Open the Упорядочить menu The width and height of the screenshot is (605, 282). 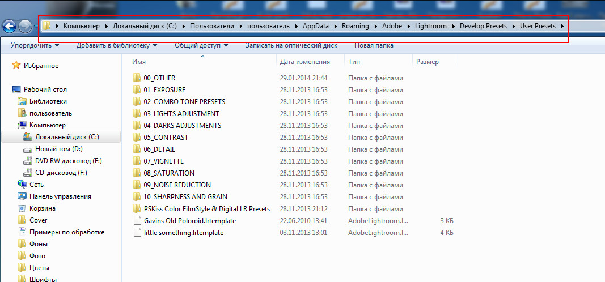click(35, 45)
